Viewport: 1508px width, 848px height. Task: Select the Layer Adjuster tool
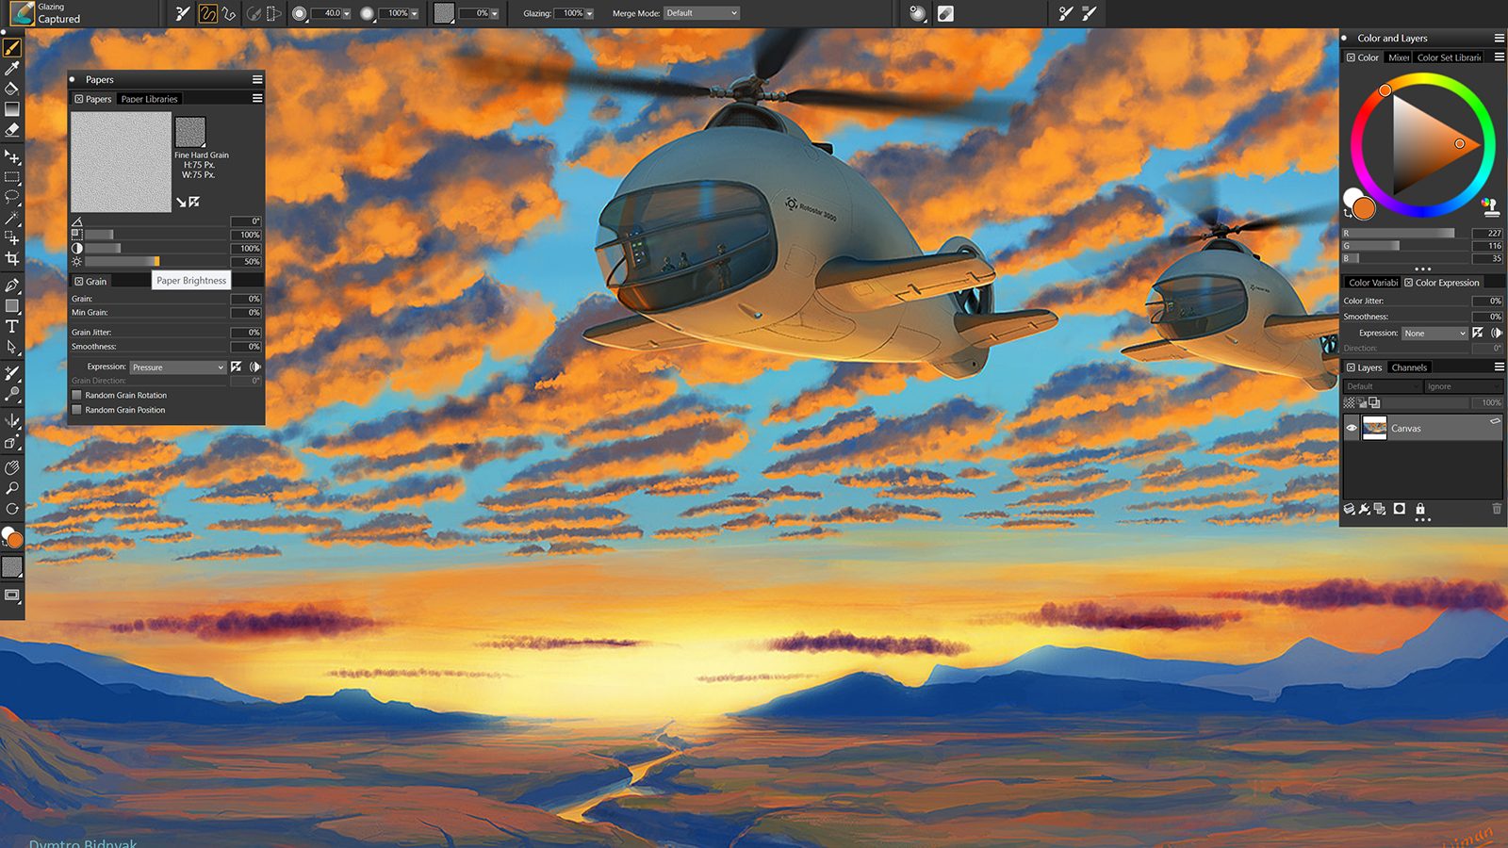coord(12,156)
